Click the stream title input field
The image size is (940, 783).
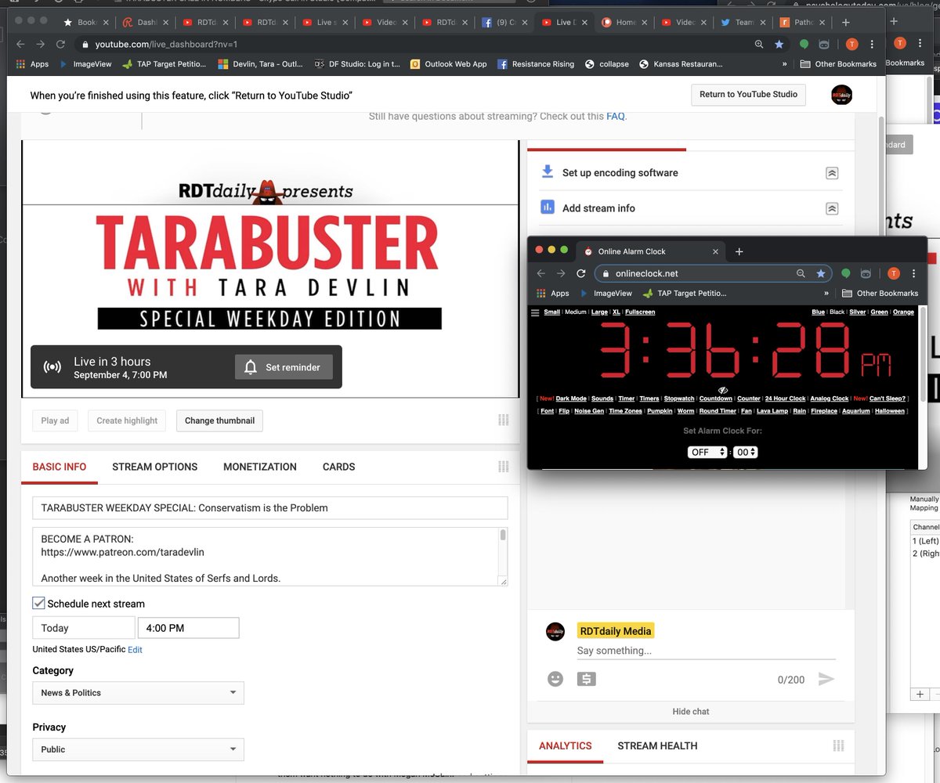point(270,508)
